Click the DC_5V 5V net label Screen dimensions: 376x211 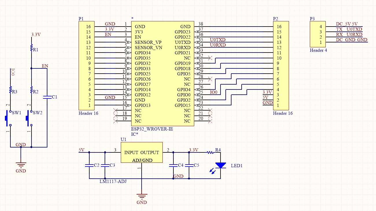click(347, 24)
